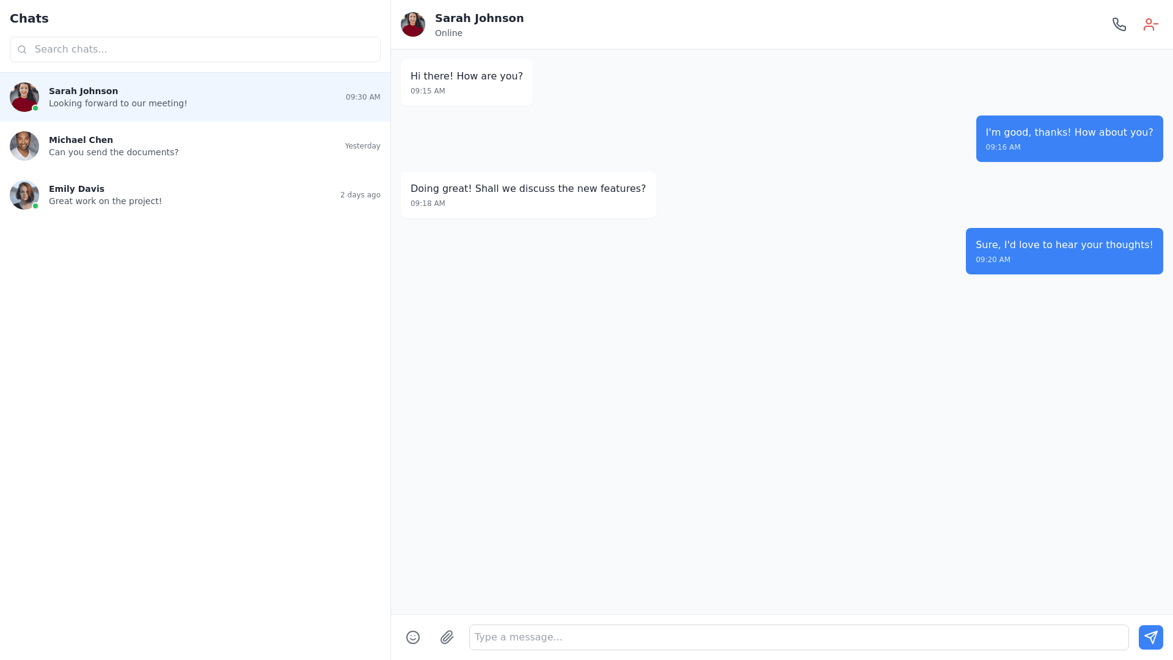Click the "Sure, I'd love to hear" bubble
The image size is (1173, 660).
click(1064, 251)
